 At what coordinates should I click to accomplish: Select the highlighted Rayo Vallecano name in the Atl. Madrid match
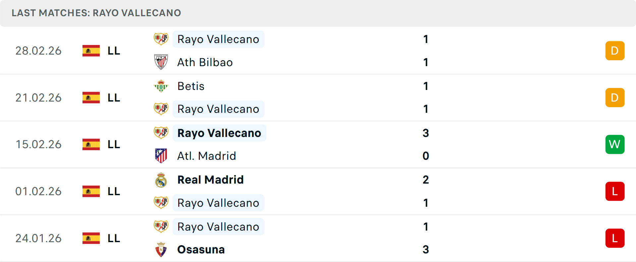pyautogui.click(x=219, y=133)
